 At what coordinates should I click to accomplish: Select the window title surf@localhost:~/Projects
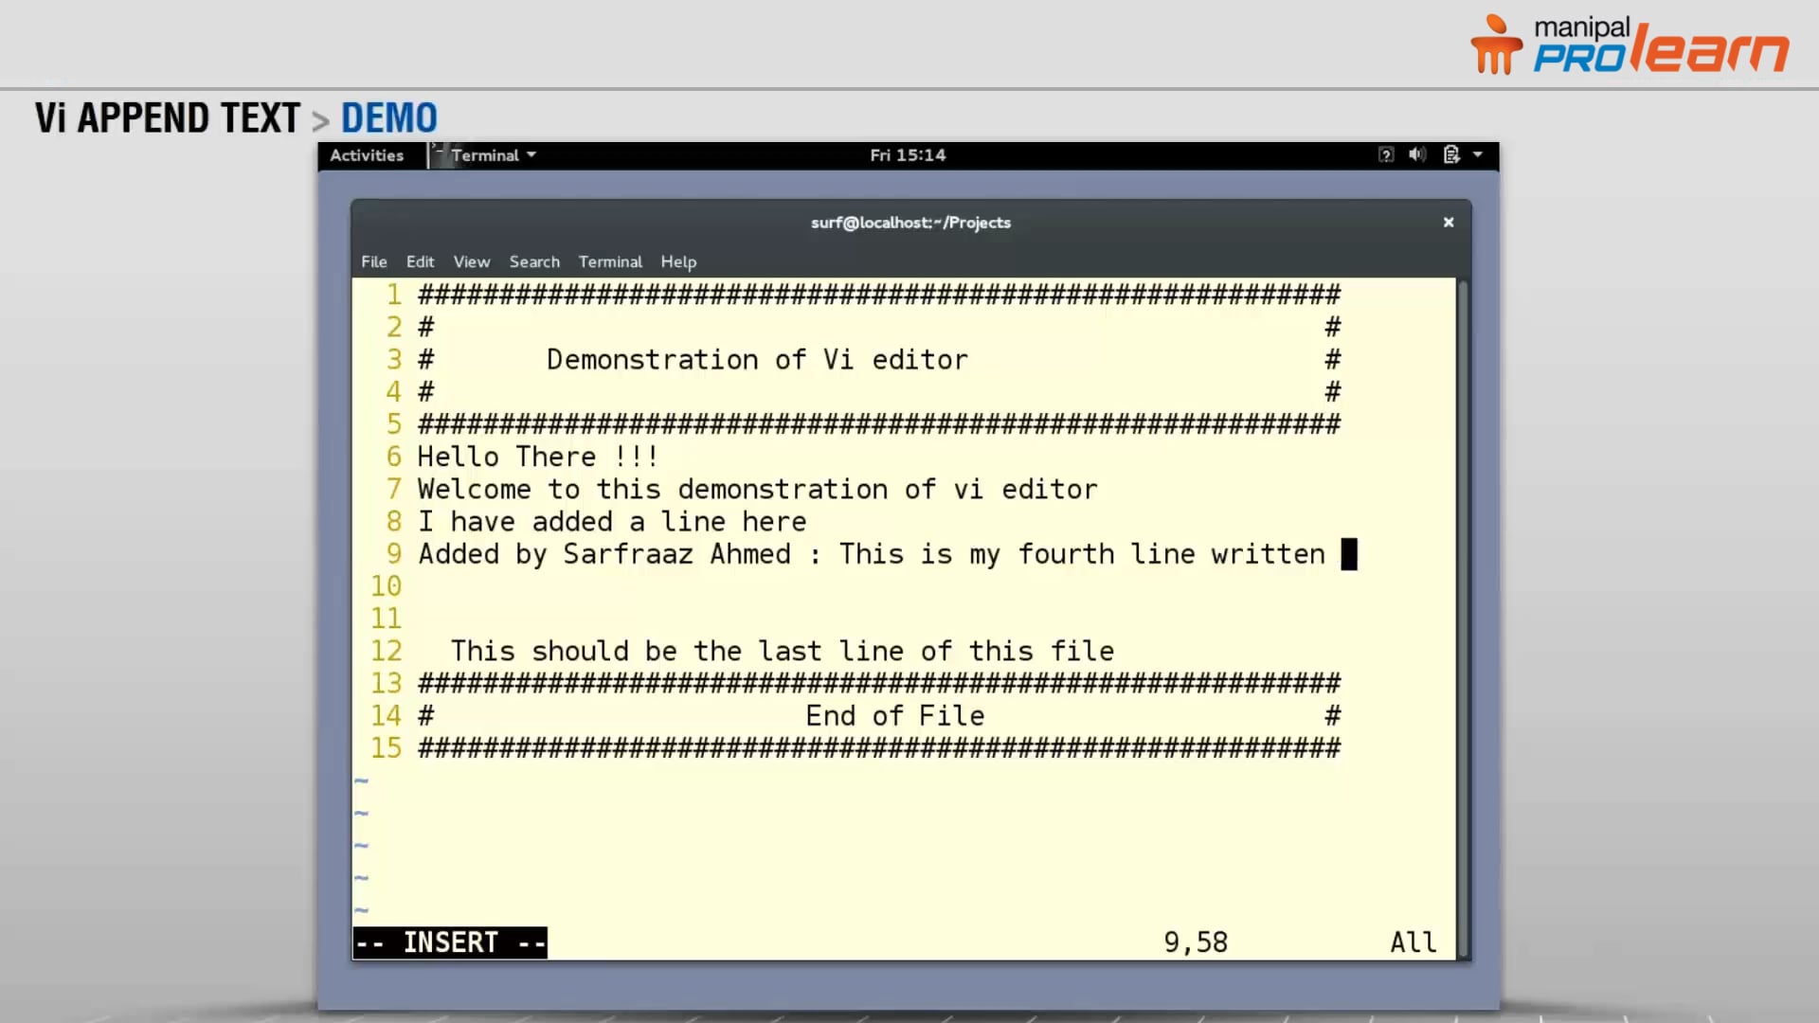909,223
